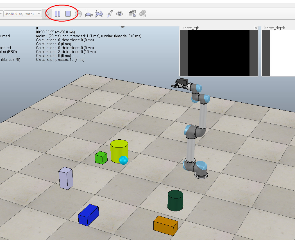Pause the running simulation
Screen dimensions: 295x240
click(58, 13)
